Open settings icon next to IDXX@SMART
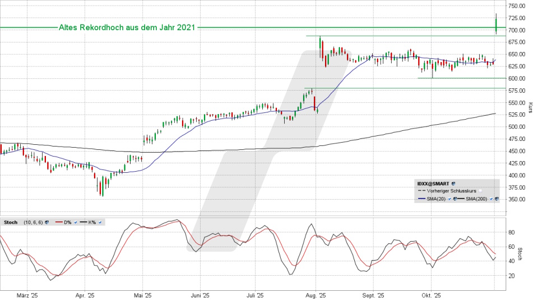Image resolution: width=538 pixels, height=302 pixels. pyautogui.click(x=453, y=183)
